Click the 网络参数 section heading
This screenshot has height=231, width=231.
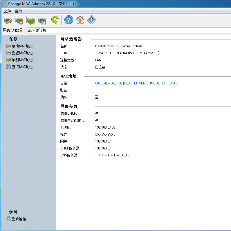pyautogui.click(x=69, y=106)
